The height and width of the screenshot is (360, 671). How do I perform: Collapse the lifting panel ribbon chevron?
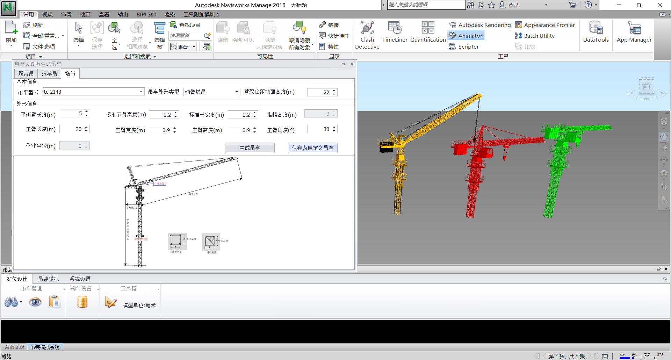click(x=665, y=279)
